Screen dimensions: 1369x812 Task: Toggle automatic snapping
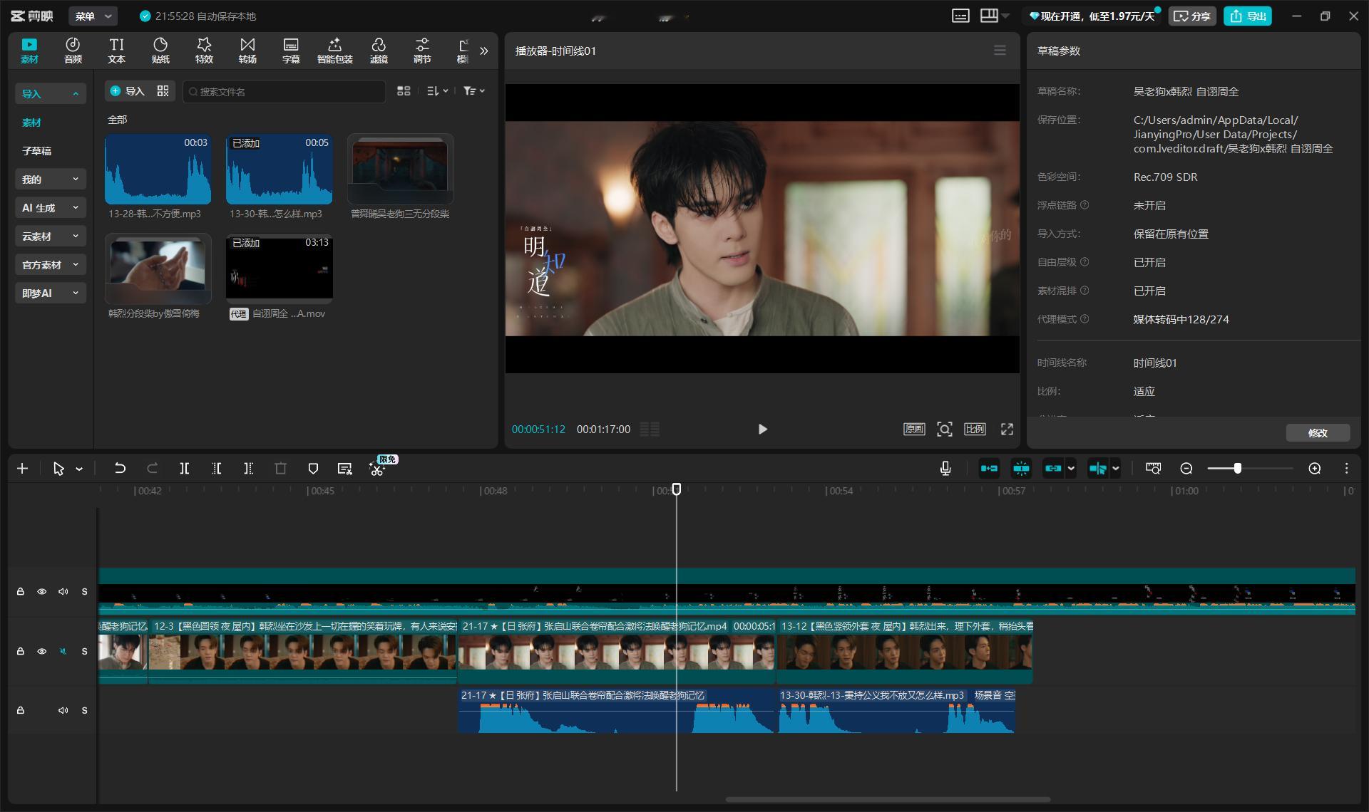pos(1021,468)
